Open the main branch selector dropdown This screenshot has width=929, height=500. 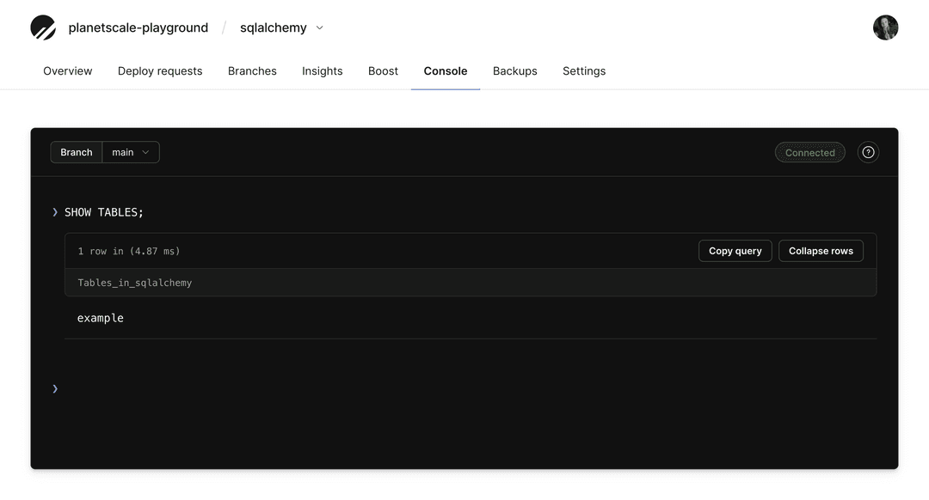pos(131,152)
